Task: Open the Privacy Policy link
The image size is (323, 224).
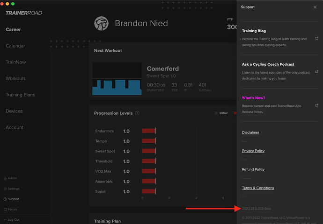Action: [x=253, y=151]
